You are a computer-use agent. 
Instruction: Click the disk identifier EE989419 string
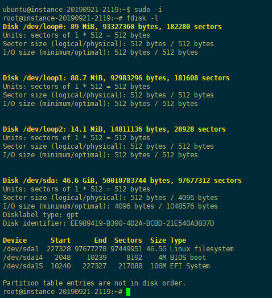[x=142, y=223]
